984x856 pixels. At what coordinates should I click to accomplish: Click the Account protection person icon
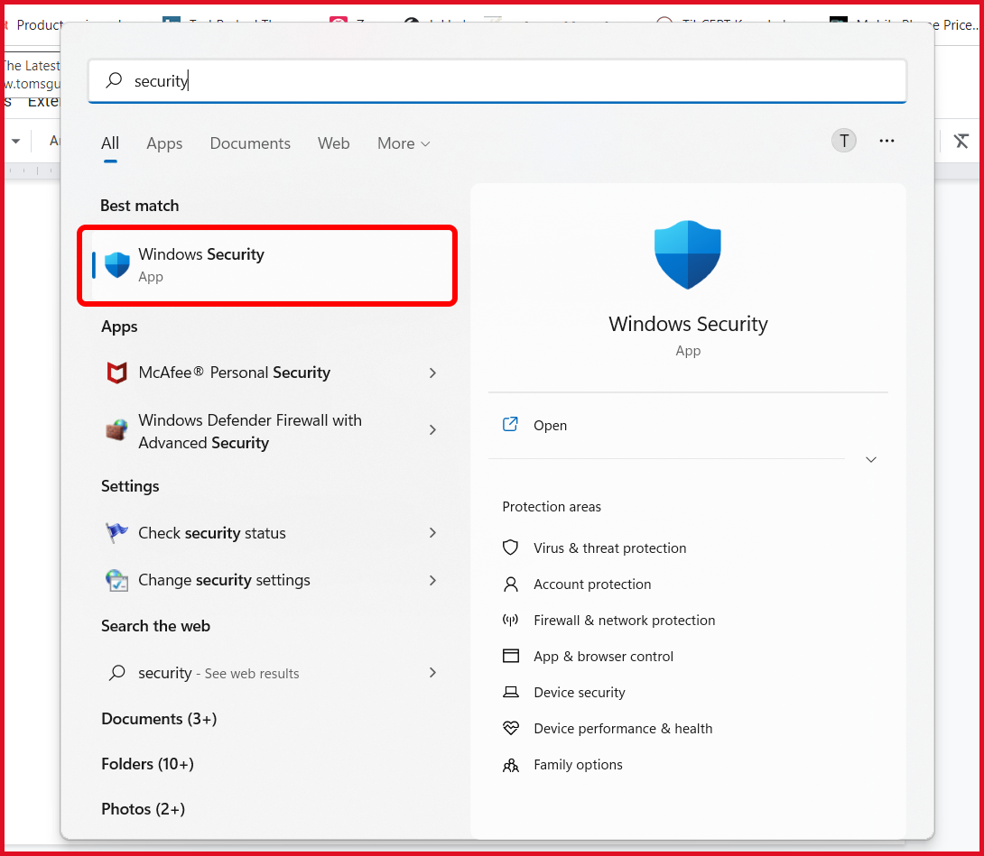511,584
